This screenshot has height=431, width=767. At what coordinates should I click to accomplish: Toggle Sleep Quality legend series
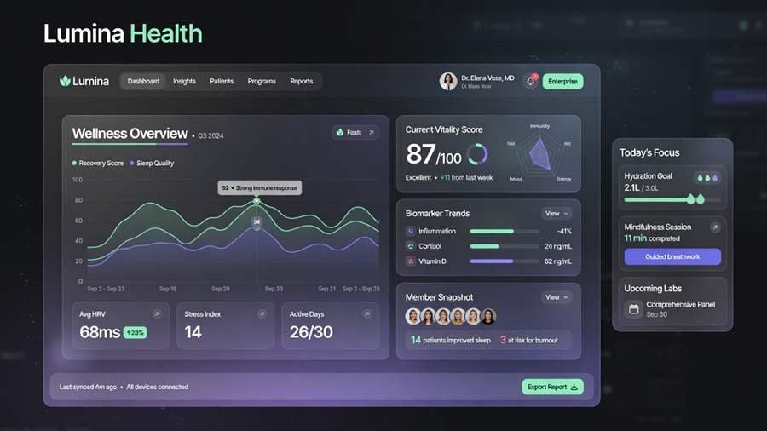pos(152,164)
